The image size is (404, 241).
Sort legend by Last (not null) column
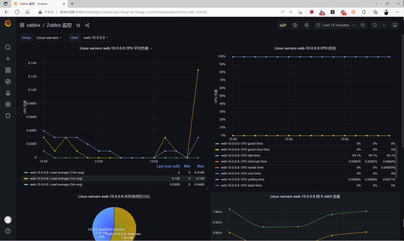pos(168,166)
